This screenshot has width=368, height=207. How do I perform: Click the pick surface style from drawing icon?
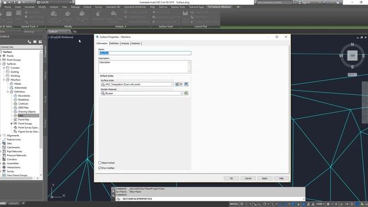(186, 85)
